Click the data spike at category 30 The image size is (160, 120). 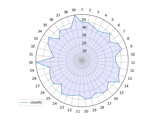(36, 62)
